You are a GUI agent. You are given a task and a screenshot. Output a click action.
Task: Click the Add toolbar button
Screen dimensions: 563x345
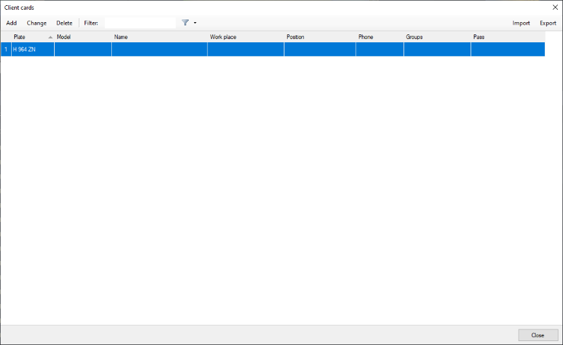12,23
